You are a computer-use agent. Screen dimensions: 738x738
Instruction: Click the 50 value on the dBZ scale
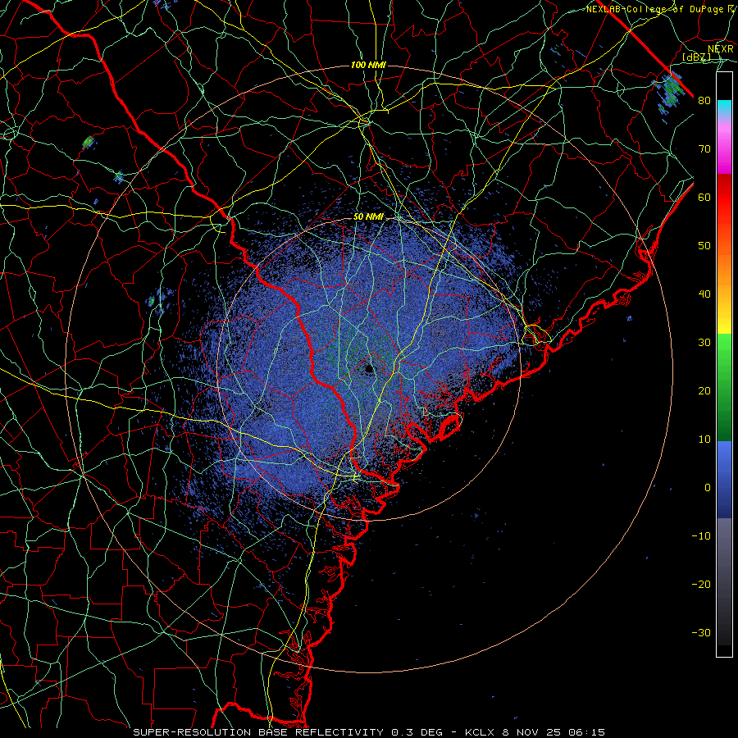pyautogui.click(x=704, y=246)
